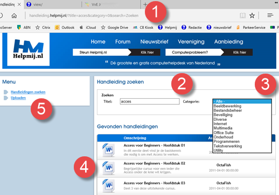Click the Omschrijving column header
Image resolution: width=279 pixels, height=195 pixels.
135,138
